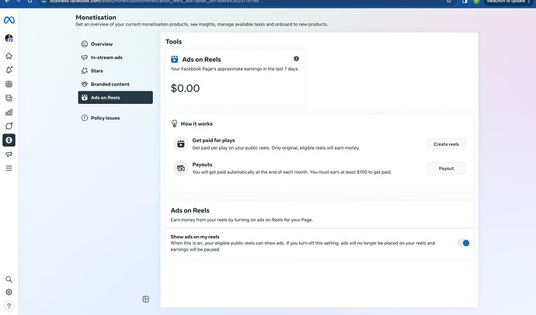Open the Content icon in sidebar

pyautogui.click(x=9, y=99)
